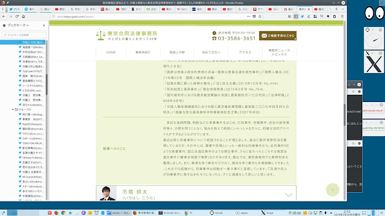Switch to the works — Dolphin taskbar entry
Image resolution: width=385 pixels, height=216 pixels.
[119, 213]
